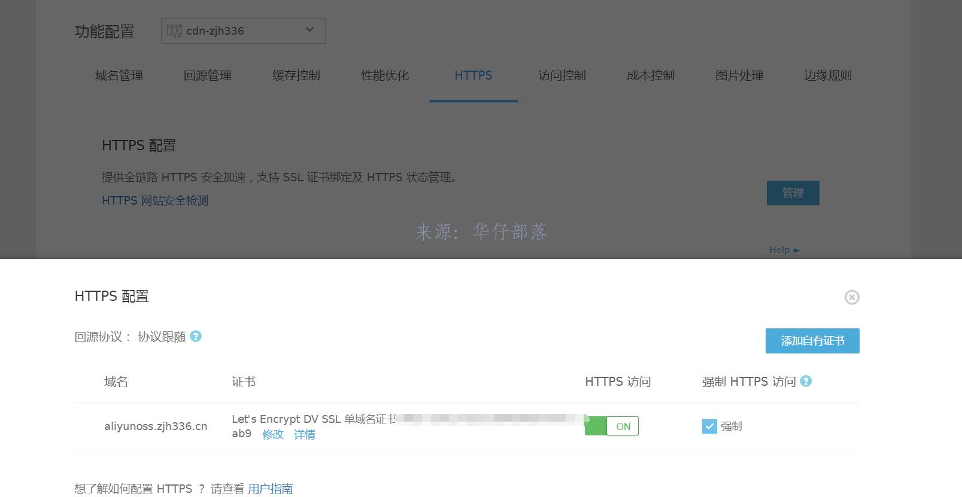962x497 pixels.
Task: Click the Help link
Action: 784,250
